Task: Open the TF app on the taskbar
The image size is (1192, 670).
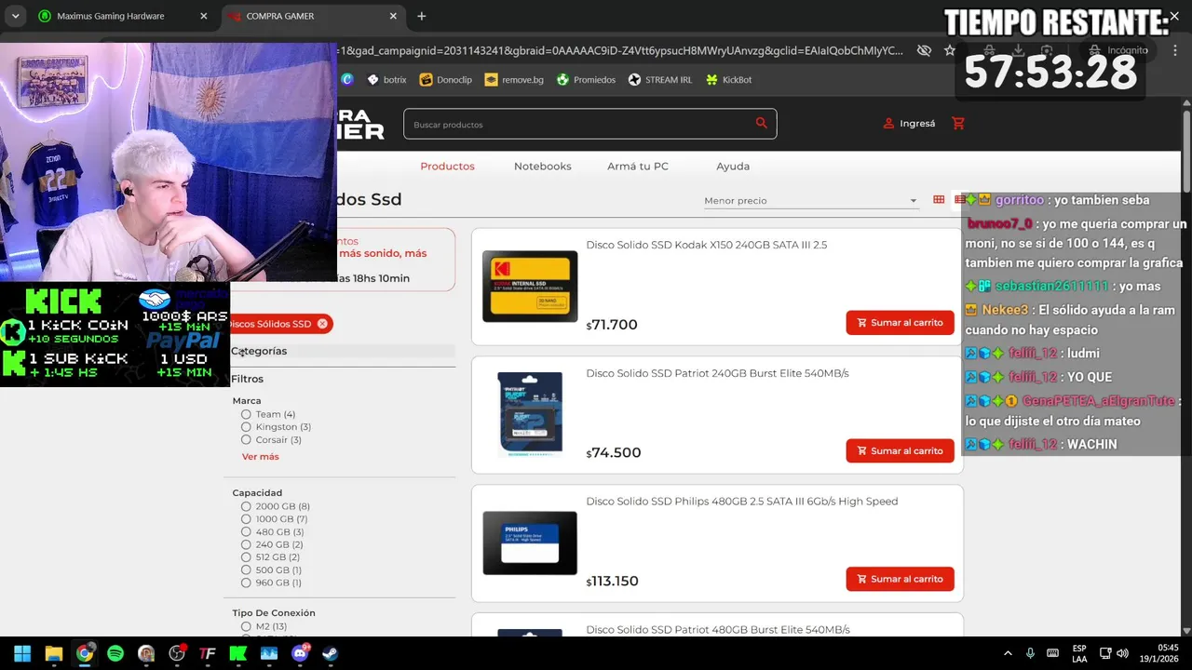Action: pos(207,653)
